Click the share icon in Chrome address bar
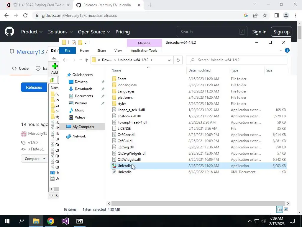302x227 pixels. click(255, 15)
